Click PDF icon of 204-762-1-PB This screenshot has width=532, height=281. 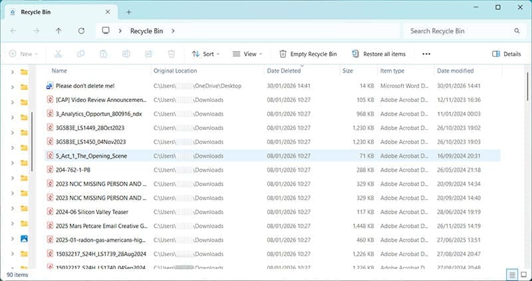click(x=50, y=170)
